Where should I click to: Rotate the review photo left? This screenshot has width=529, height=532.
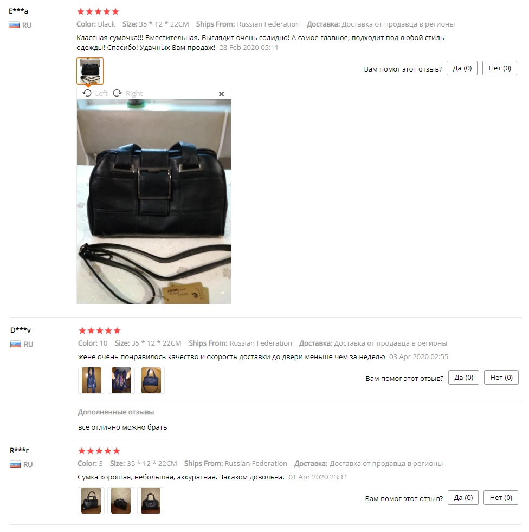coord(95,93)
